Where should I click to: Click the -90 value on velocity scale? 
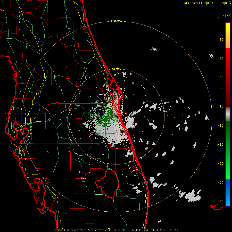click(x=220, y=202)
